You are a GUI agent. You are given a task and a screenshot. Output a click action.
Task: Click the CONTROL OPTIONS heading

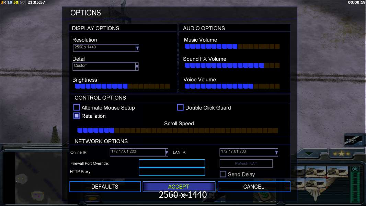click(100, 98)
